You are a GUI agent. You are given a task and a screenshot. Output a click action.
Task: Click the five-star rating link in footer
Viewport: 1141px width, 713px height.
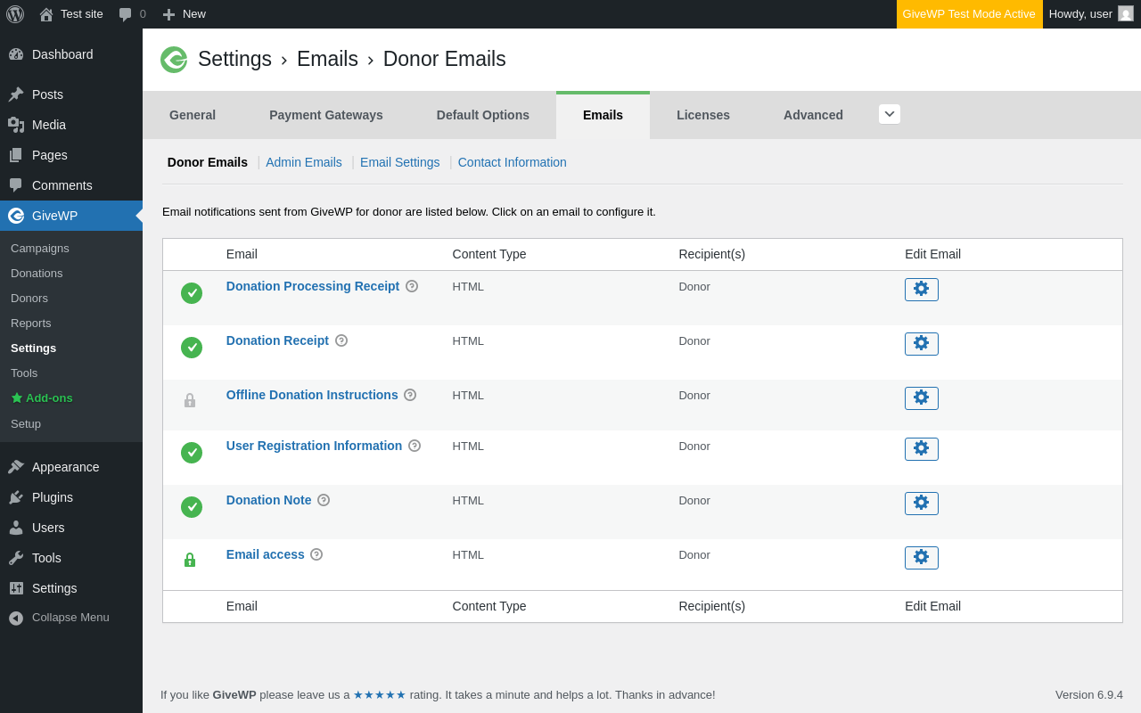pyautogui.click(x=380, y=695)
